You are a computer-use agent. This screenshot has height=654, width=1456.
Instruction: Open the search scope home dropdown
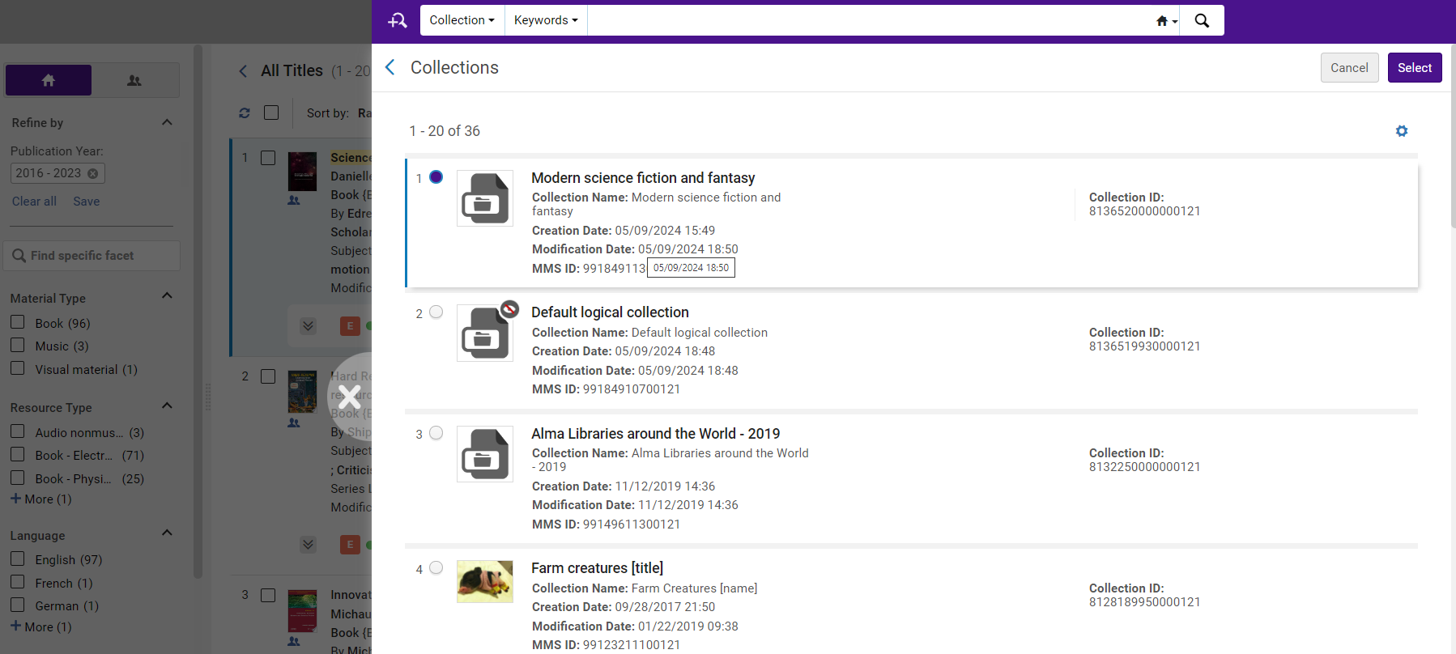click(x=1166, y=21)
